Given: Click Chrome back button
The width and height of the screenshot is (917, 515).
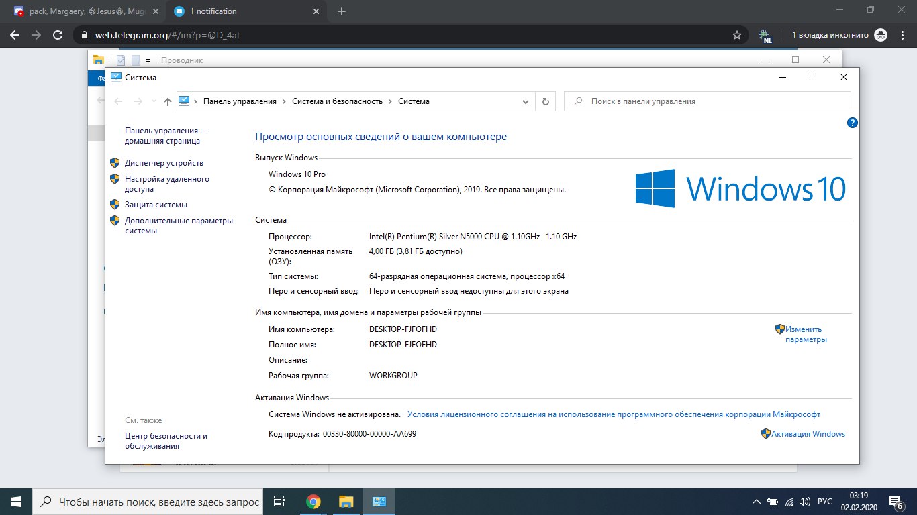Looking at the screenshot, I should tap(15, 35).
